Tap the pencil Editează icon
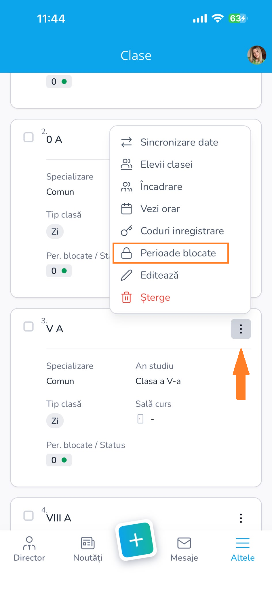 [126, 275]
